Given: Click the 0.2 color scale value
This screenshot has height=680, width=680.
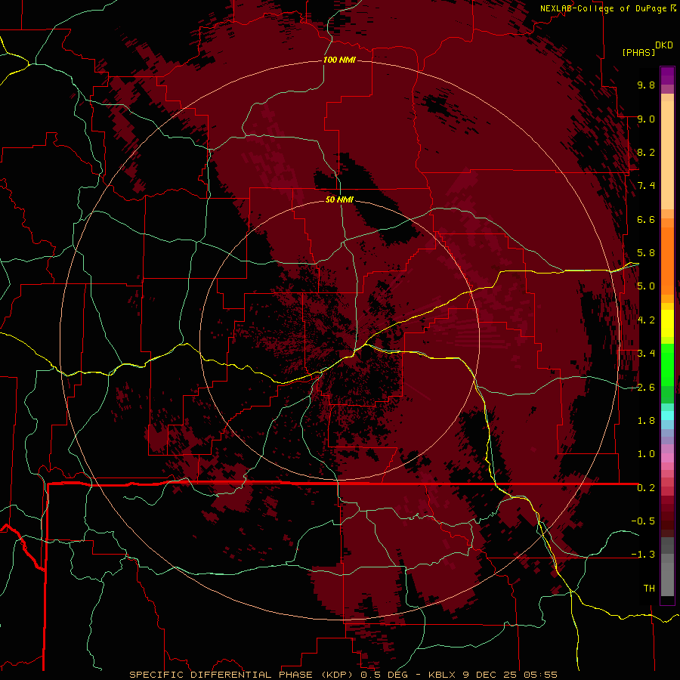Looking at the screenshot, I should pyautogui.click(x=646, y=488).
